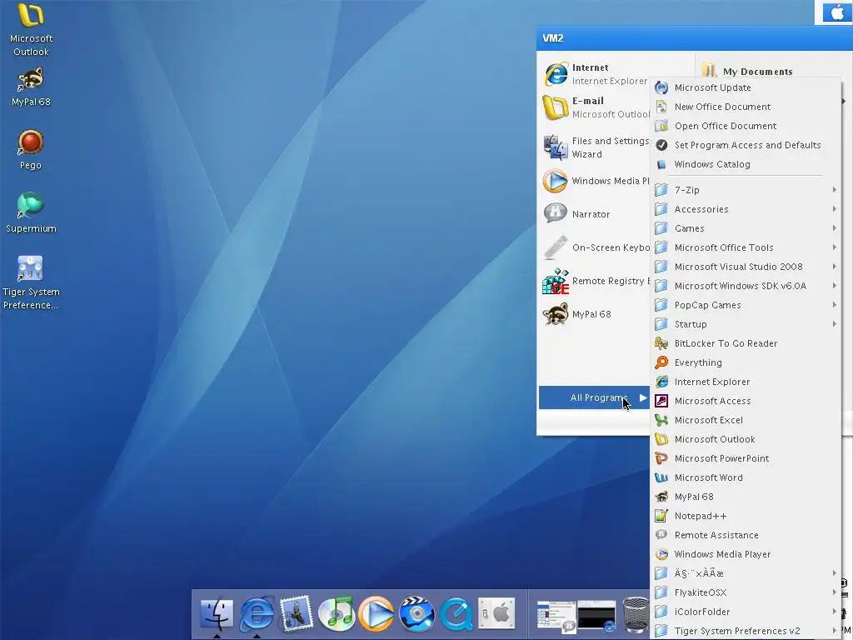Choose Open Office Document
This screenshot has width=853, height=640.
pyautogui.click(x=746, y=126)
